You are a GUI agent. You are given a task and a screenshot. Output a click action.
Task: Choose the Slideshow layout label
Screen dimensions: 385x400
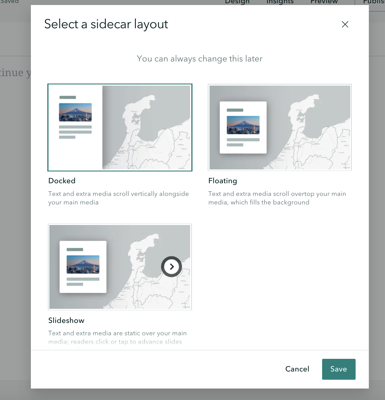(66, 321)
